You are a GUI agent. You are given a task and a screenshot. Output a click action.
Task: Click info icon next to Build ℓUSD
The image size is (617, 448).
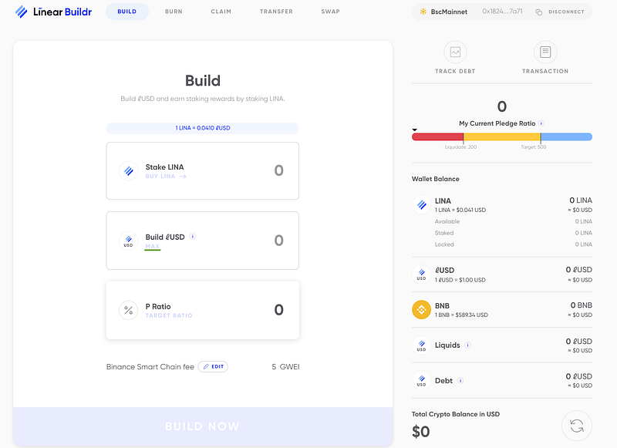pyautogui.click(x=192, y=237)
